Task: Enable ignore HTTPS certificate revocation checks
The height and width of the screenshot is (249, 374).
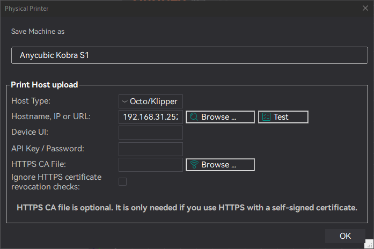Action: tap(122, 181)
